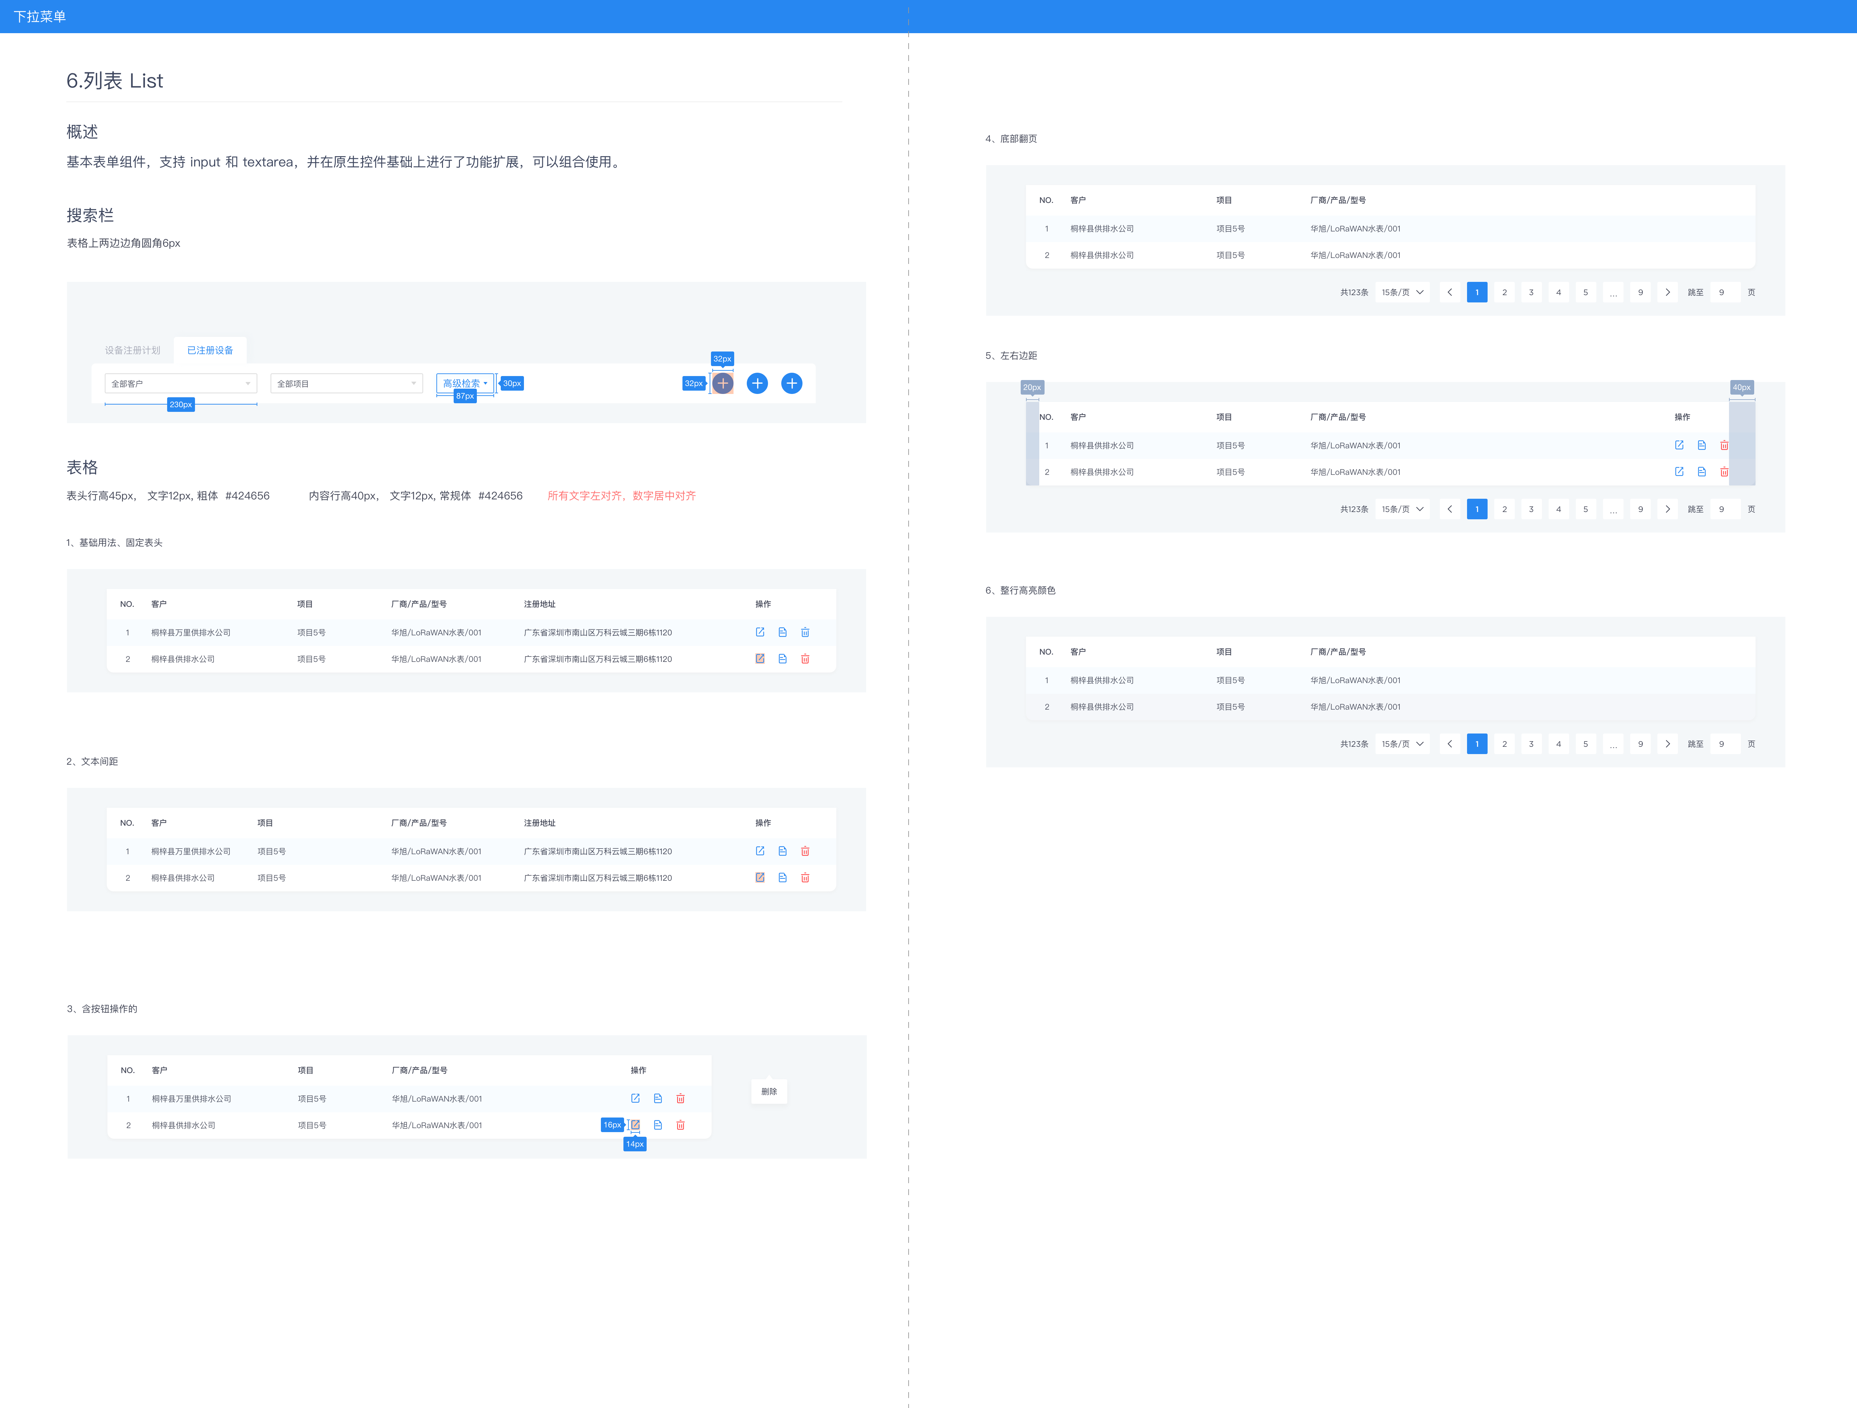1857x1408 pixels.
Task: Click 共123条 total label in 底部翻页 section
Action: [x=1354, y=292]
